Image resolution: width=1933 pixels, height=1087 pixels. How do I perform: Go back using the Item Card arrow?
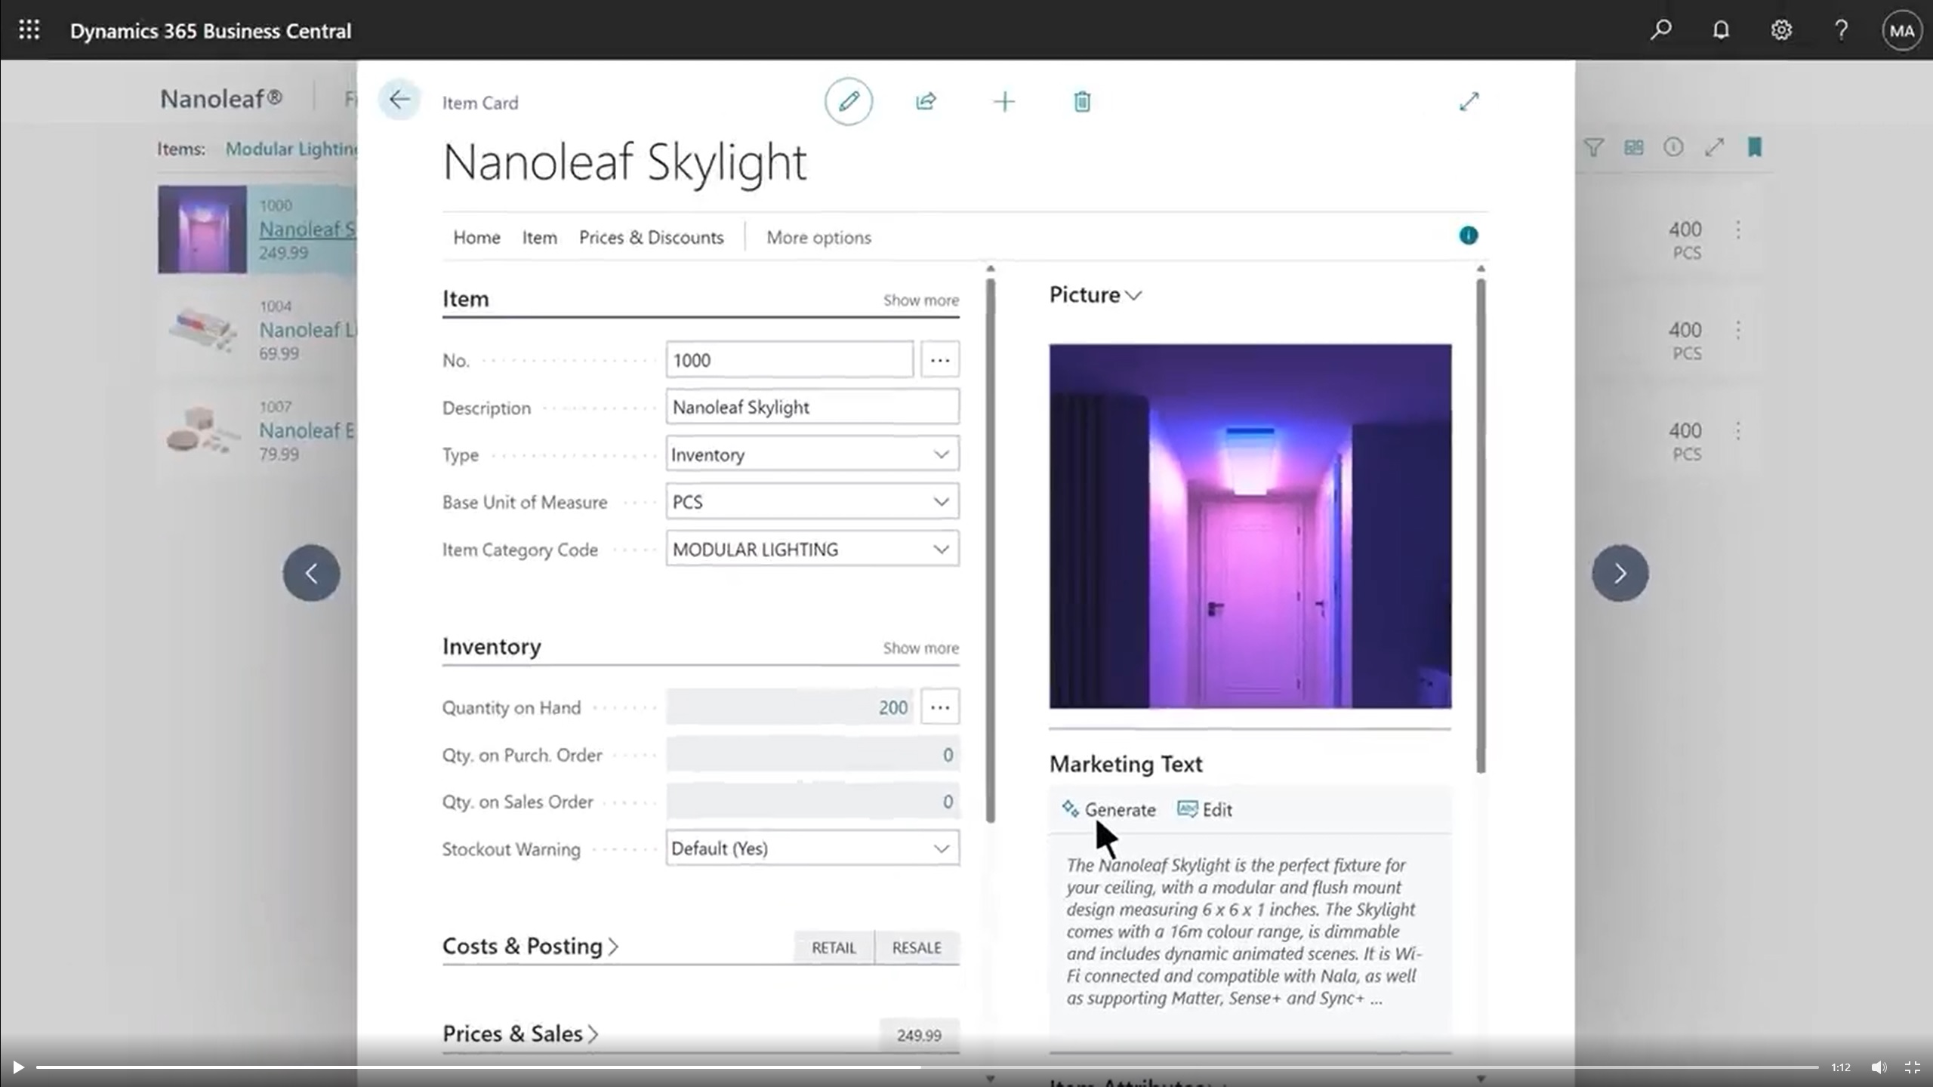tap(399, 100)
